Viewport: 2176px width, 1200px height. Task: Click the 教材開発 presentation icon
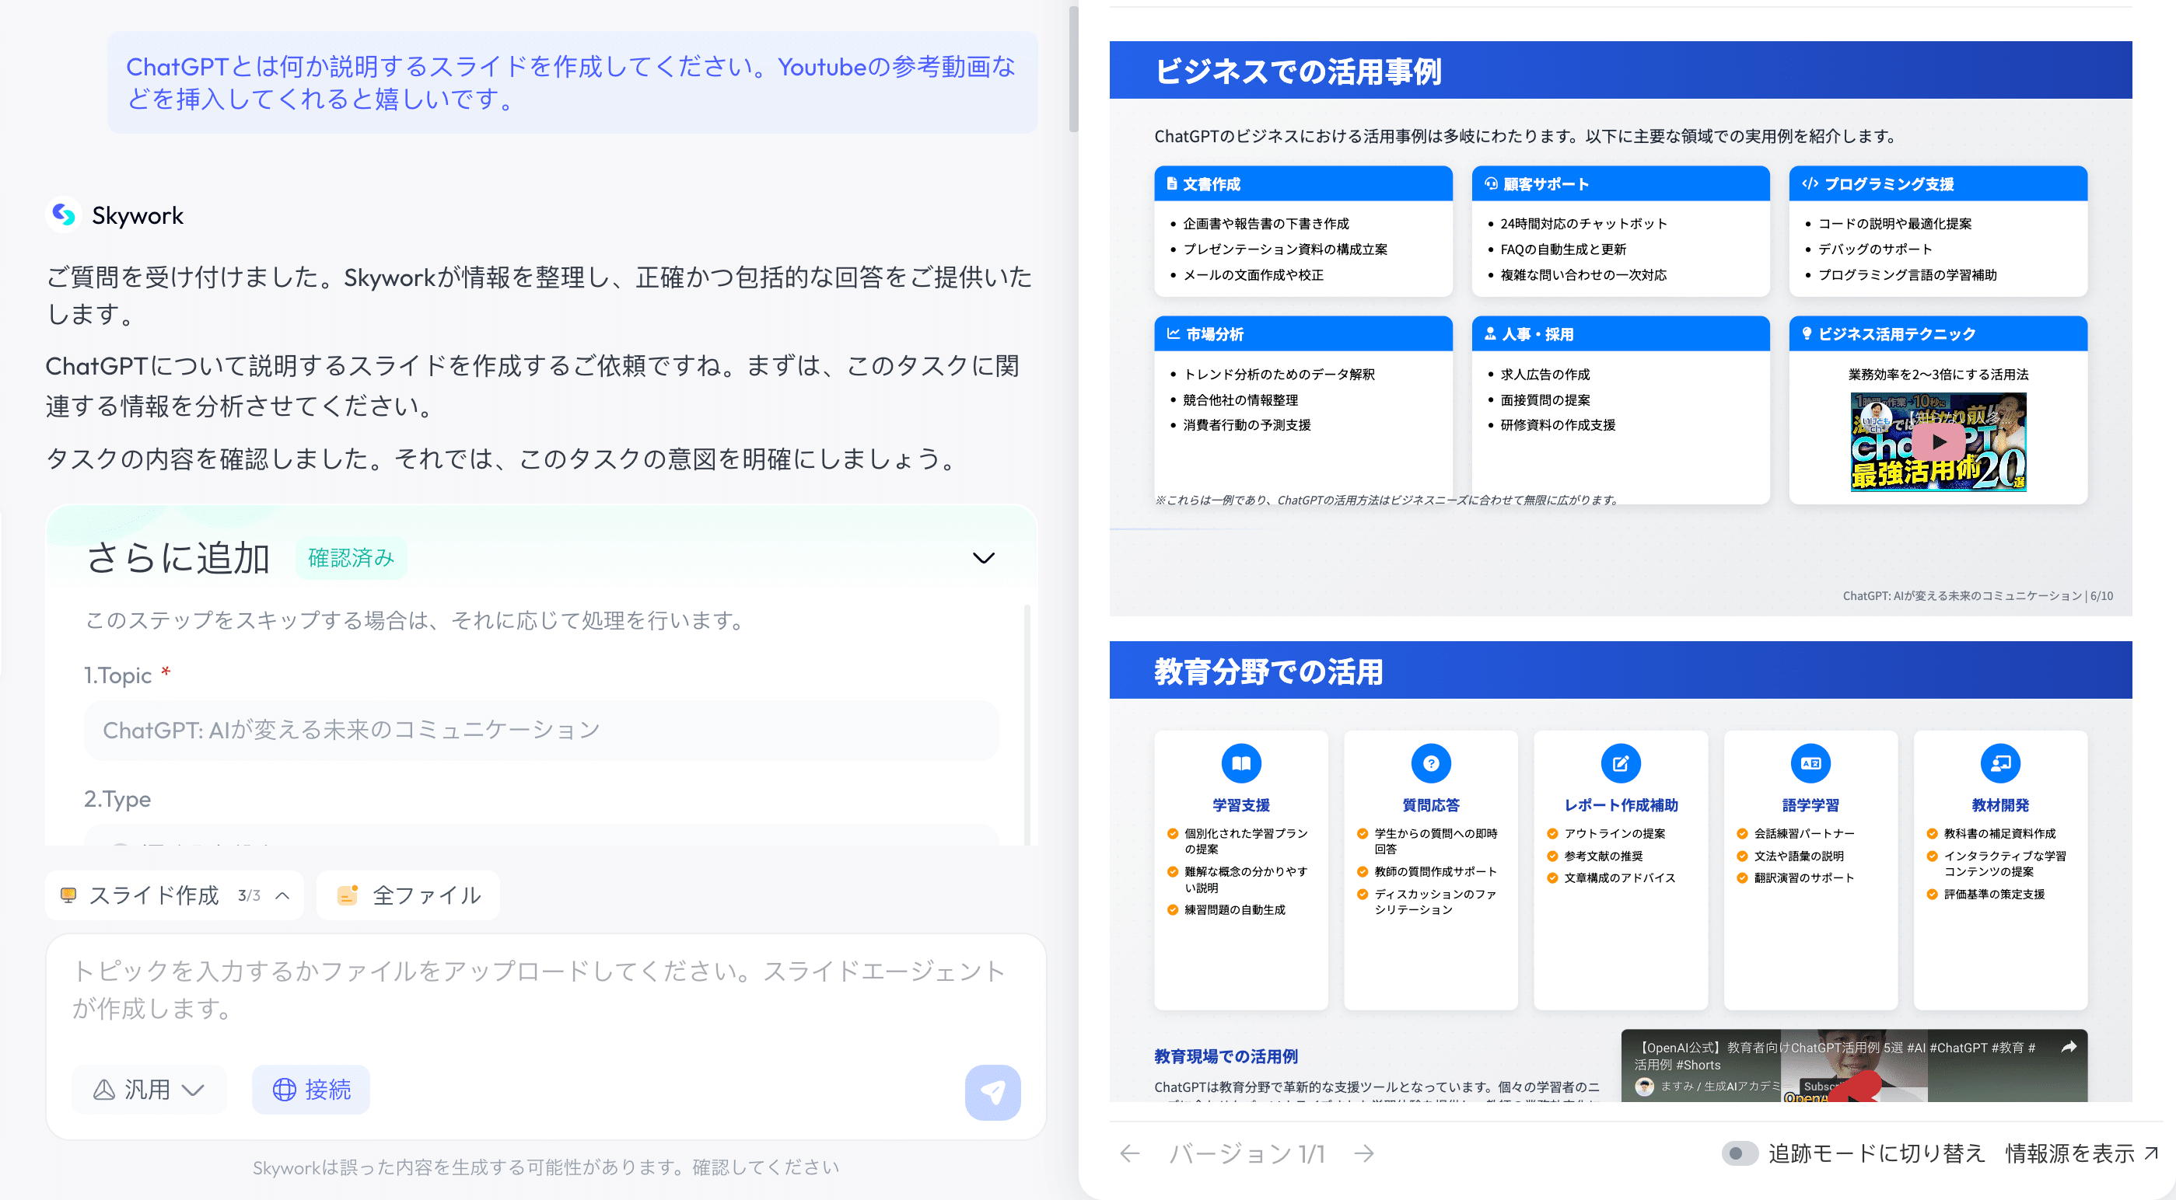point(1999,763)
